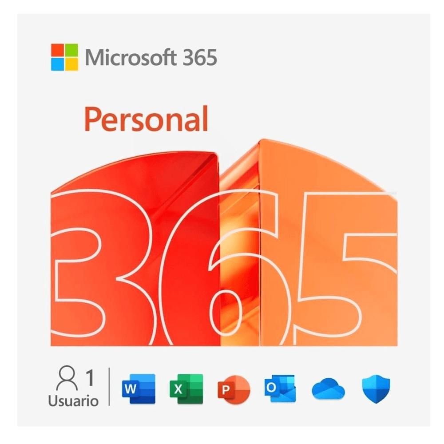Click the gray "Microsoft" word in header
This screenshot has width=444, height=444.
(x=131, y=57)
